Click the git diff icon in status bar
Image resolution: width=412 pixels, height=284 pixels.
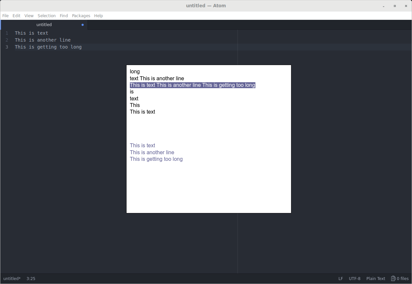click(393, 279)
